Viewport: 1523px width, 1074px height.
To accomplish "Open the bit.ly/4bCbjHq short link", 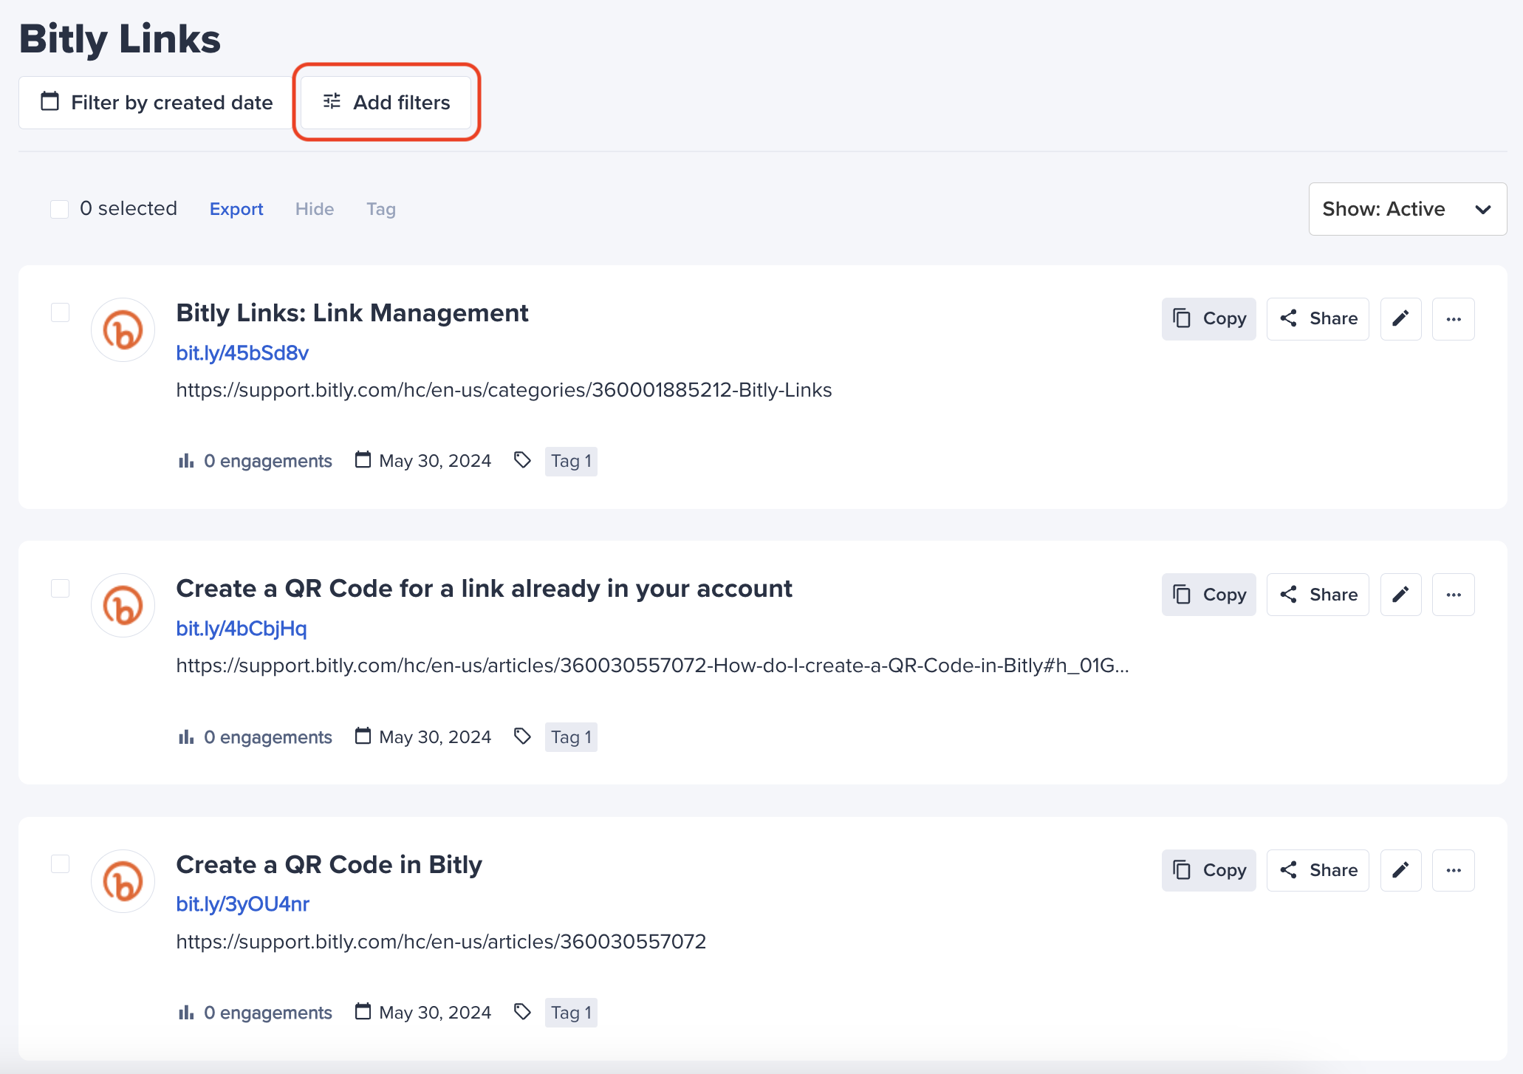I will 242,629.
